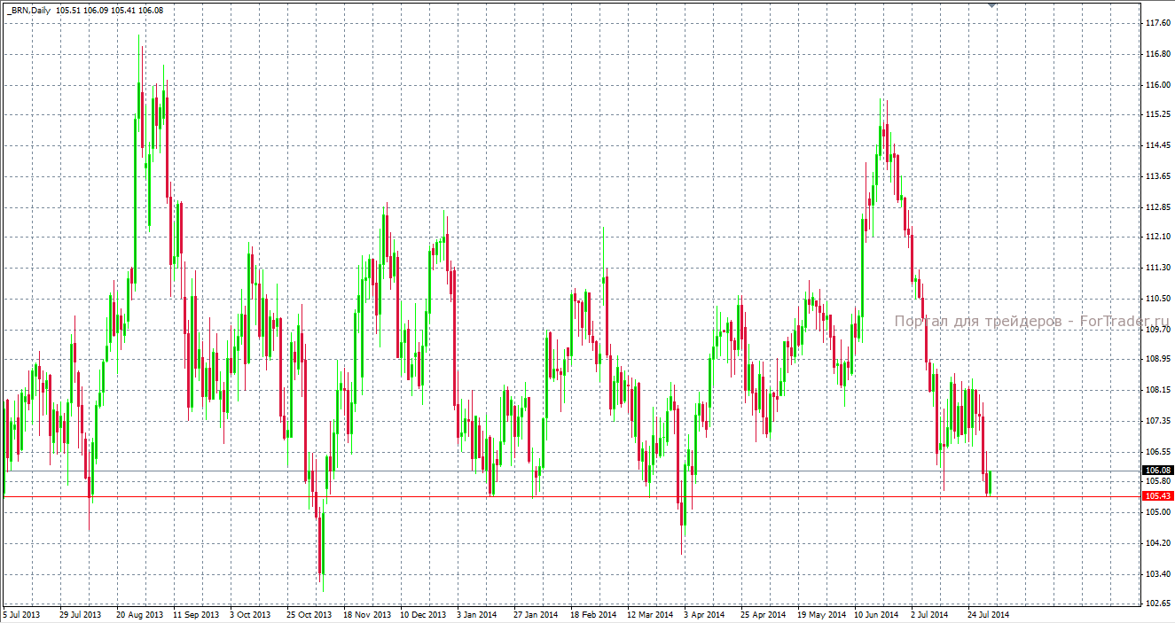Click the 105.80 price scale label
This screenshot has width=1175, height=623.
tap(1157, 481)
